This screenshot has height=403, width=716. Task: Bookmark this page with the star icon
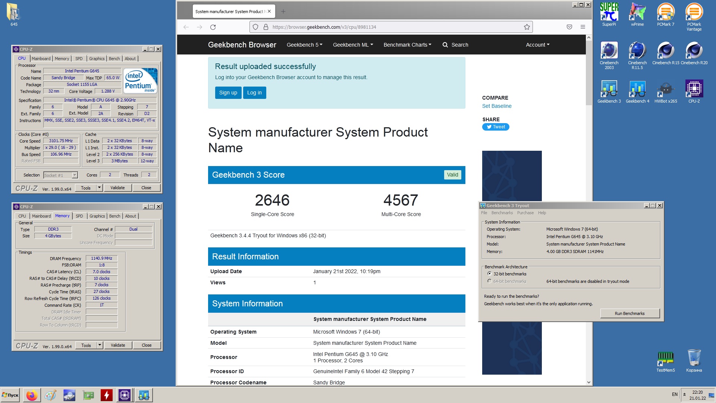[x=527, y=27]
